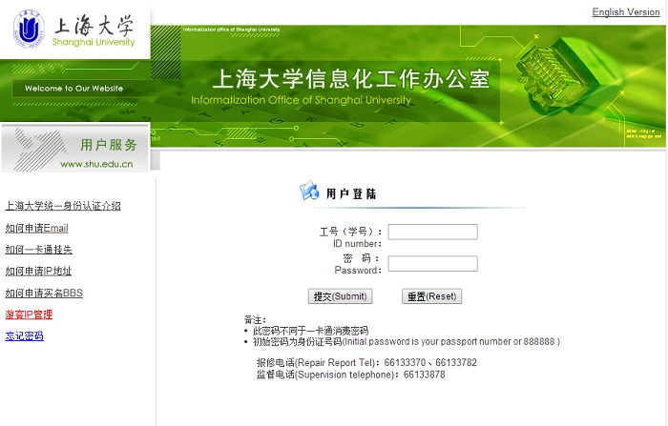Click the 忘记密码 forgot password link

24,335
